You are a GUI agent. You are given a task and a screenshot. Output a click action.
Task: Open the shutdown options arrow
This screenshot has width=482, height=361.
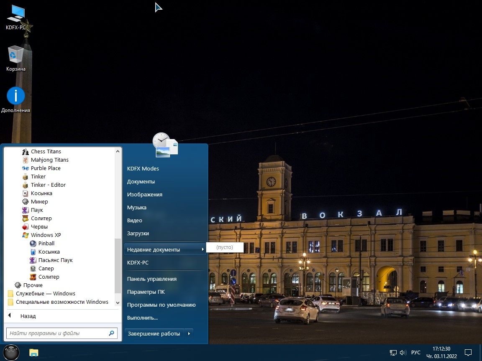coord(189,333)
